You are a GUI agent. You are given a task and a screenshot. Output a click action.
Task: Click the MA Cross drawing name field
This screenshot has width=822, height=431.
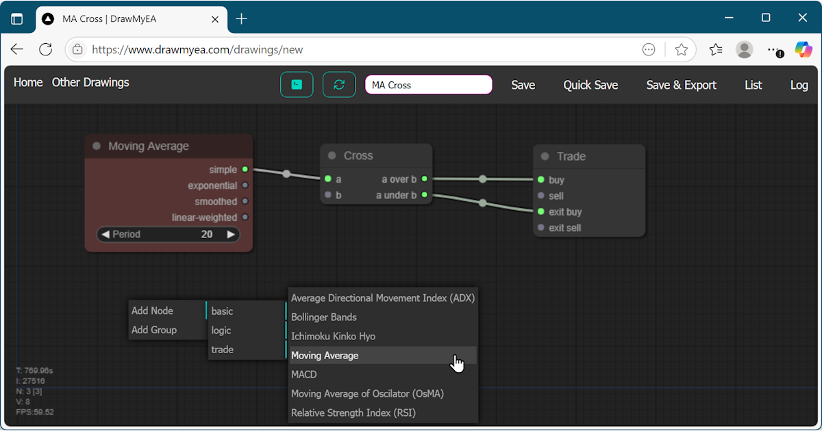(x=428, y=85)
